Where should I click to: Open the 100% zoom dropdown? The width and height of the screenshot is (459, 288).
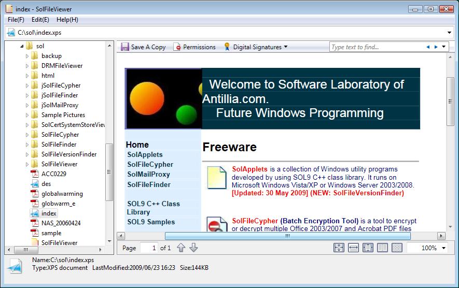click(x=444, y=248)
